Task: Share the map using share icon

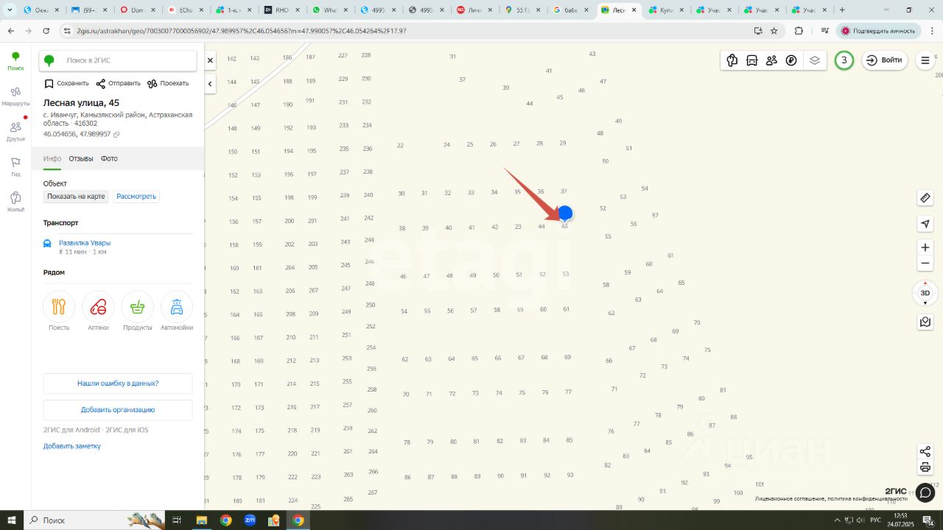Action: coord(925,451)
